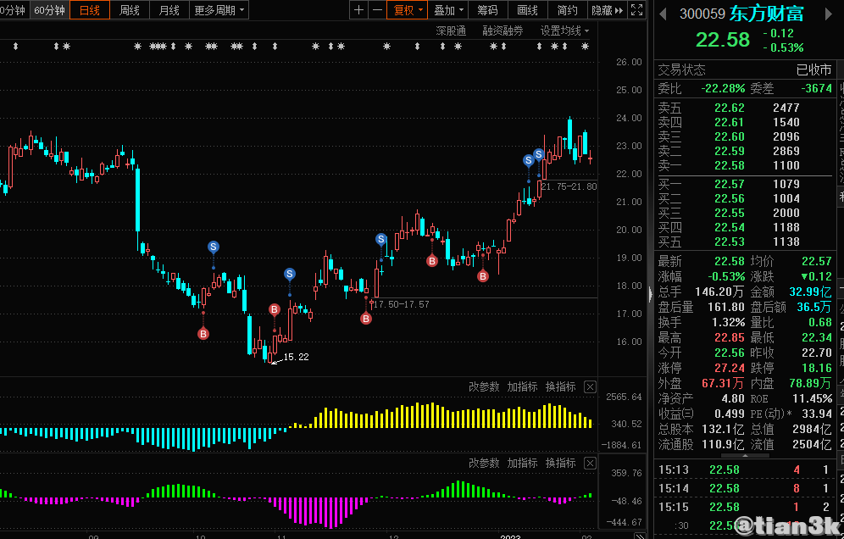Click 改参数 in the yellow-bar indicator panel
844x539 pixels.
click(x=484, y=386)
